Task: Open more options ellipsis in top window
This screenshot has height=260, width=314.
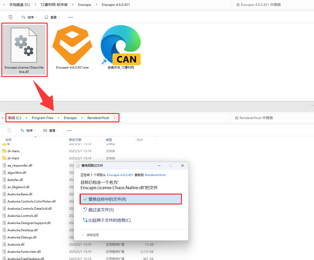Action: click(70, 17)
